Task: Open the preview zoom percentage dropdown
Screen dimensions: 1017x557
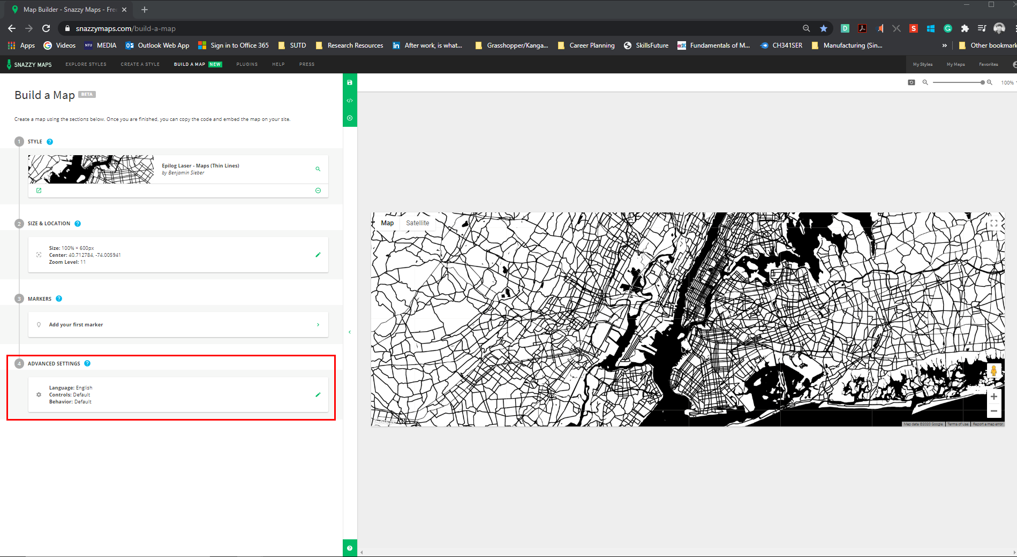Action: tap(1008, 82)
